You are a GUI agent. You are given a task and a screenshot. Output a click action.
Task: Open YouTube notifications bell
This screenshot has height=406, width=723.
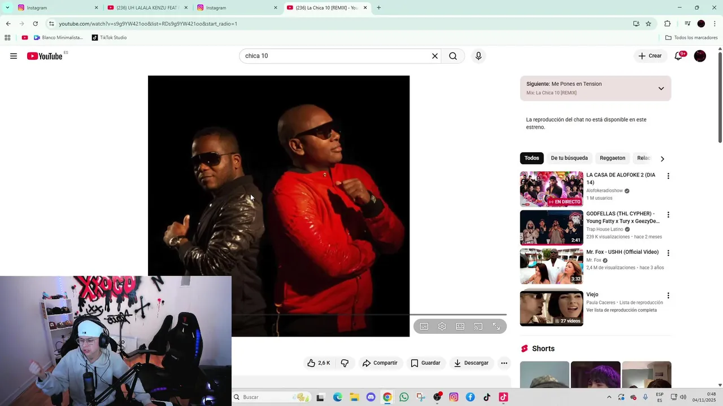coord(679,56)
